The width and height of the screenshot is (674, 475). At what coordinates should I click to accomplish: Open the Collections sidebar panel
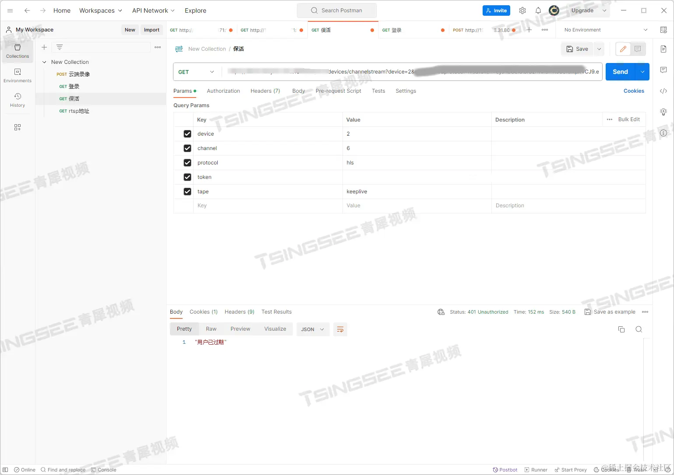point(18,51)
